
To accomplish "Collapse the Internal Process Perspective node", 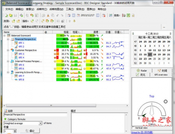I will tap(8, 61).
